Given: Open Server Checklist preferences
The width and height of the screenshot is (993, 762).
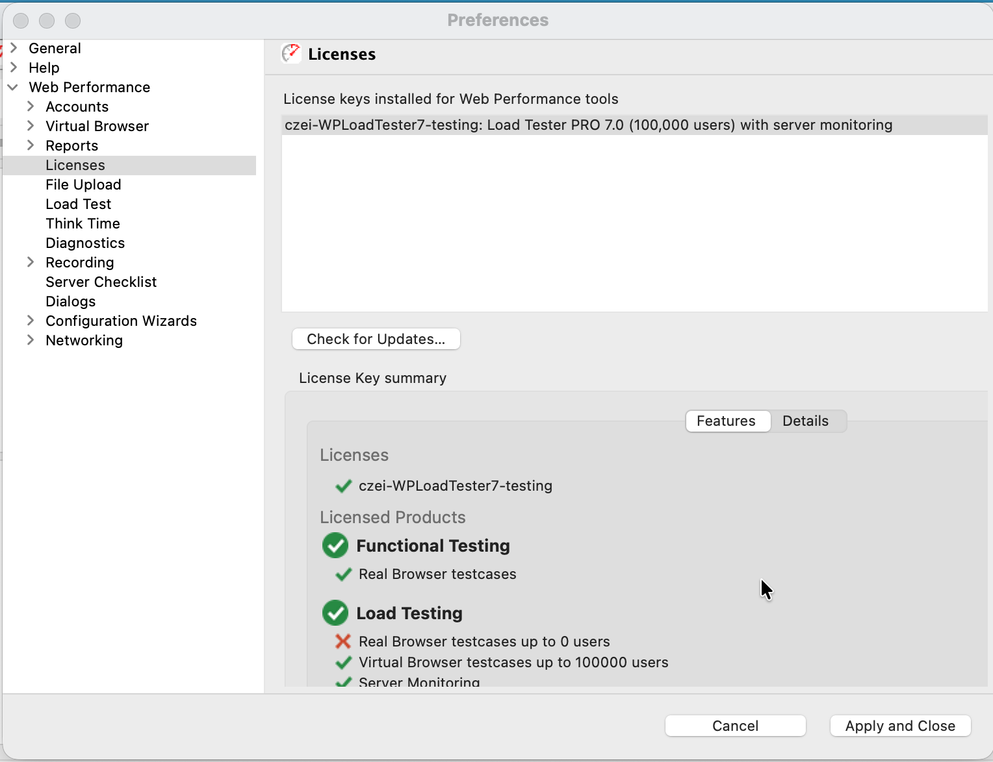Looking at the screenshot, I should pyautogui.click(x=101, y=282).
